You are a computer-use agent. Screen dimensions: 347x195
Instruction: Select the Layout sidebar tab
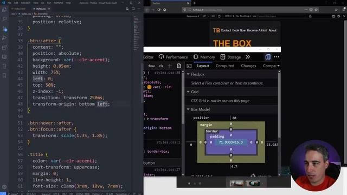(x=203, y=66)
